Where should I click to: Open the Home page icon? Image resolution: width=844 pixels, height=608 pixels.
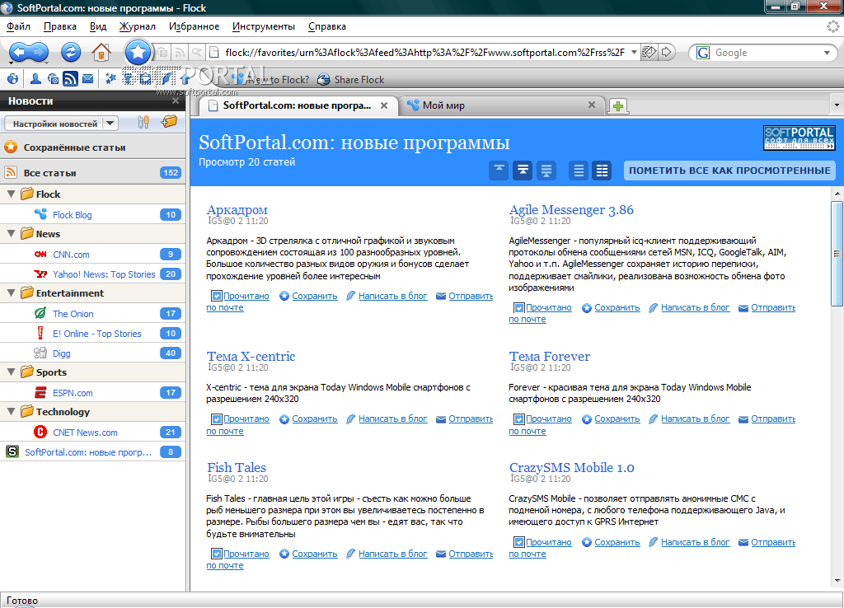tap(101, 52)
